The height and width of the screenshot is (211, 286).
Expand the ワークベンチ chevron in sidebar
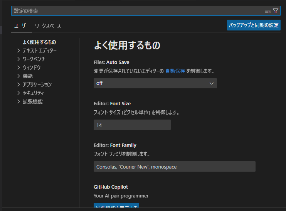click(x=19, y=59)
